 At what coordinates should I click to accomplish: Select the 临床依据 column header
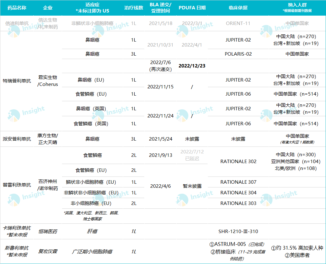pyautogui.click(x=238, y=8)
